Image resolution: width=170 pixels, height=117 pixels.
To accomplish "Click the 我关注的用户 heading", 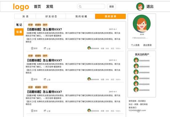I will tap(142, 54).
